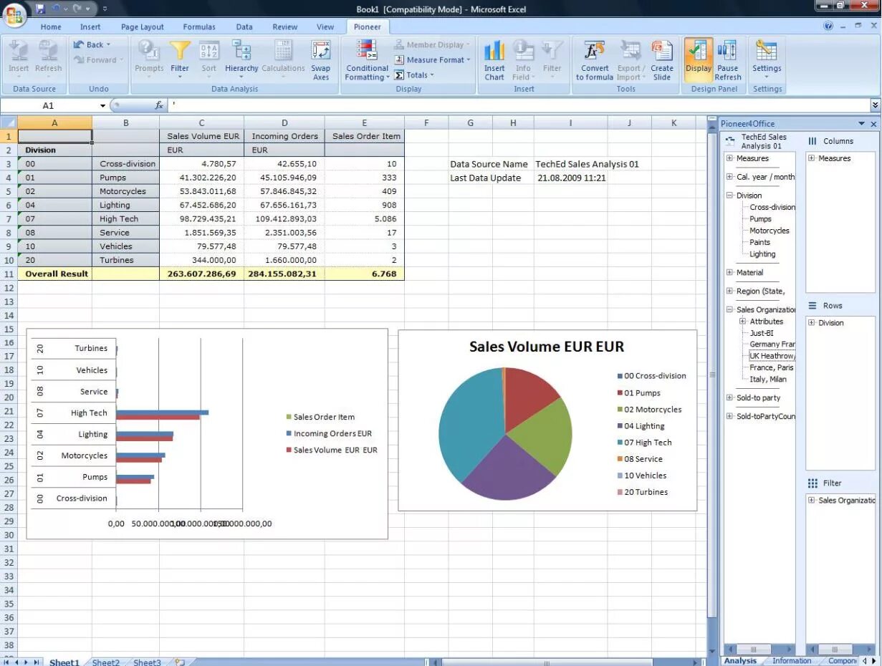Open the Calculations tool
This screenshot has width=882, height=666.
point(283,58)
